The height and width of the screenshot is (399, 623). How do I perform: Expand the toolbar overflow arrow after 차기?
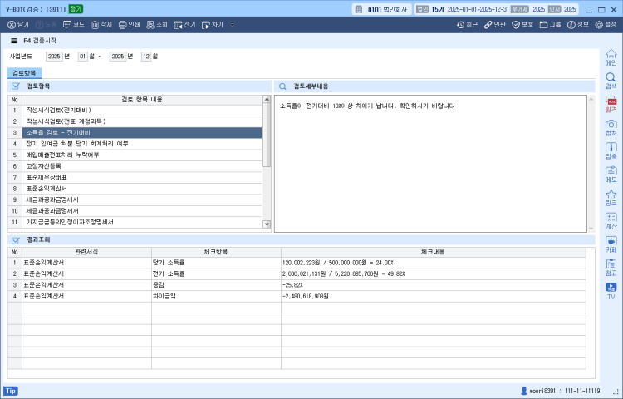click(x=233, y=25)
